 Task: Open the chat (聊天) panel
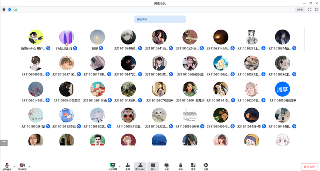153,166
